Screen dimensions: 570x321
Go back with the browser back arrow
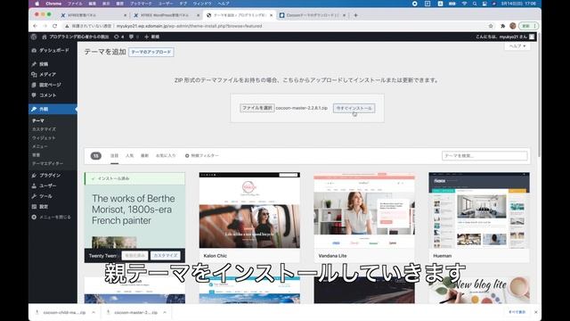(x=36, y=26)
